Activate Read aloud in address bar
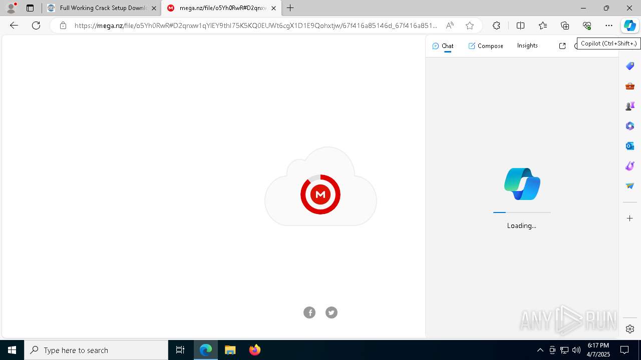This screenshot has width=641, height=360. click(450, 25)
